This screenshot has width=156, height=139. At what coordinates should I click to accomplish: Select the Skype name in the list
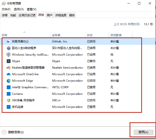(x=16, y=61)
